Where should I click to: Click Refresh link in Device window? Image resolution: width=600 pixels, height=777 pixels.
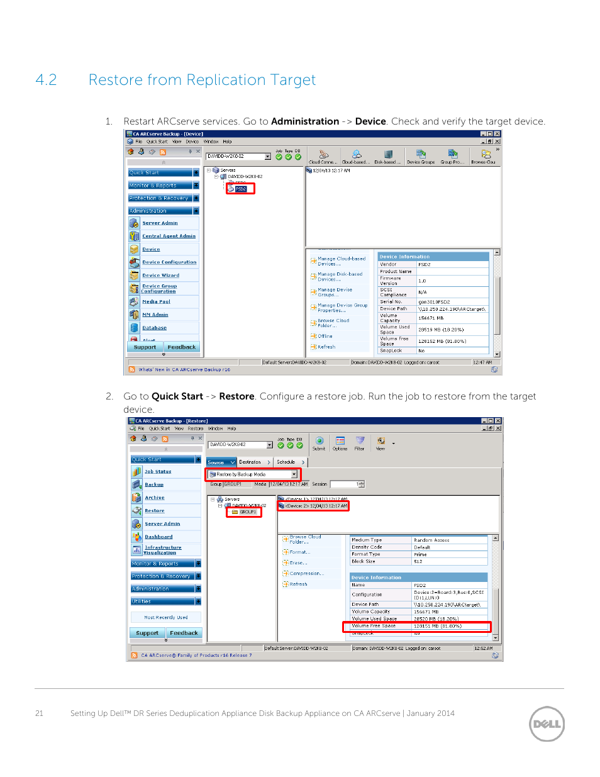pos(326,347)
